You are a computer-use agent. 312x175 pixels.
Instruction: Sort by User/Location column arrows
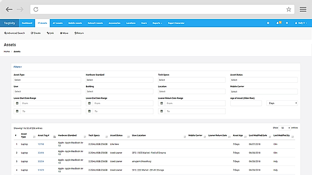185,137
